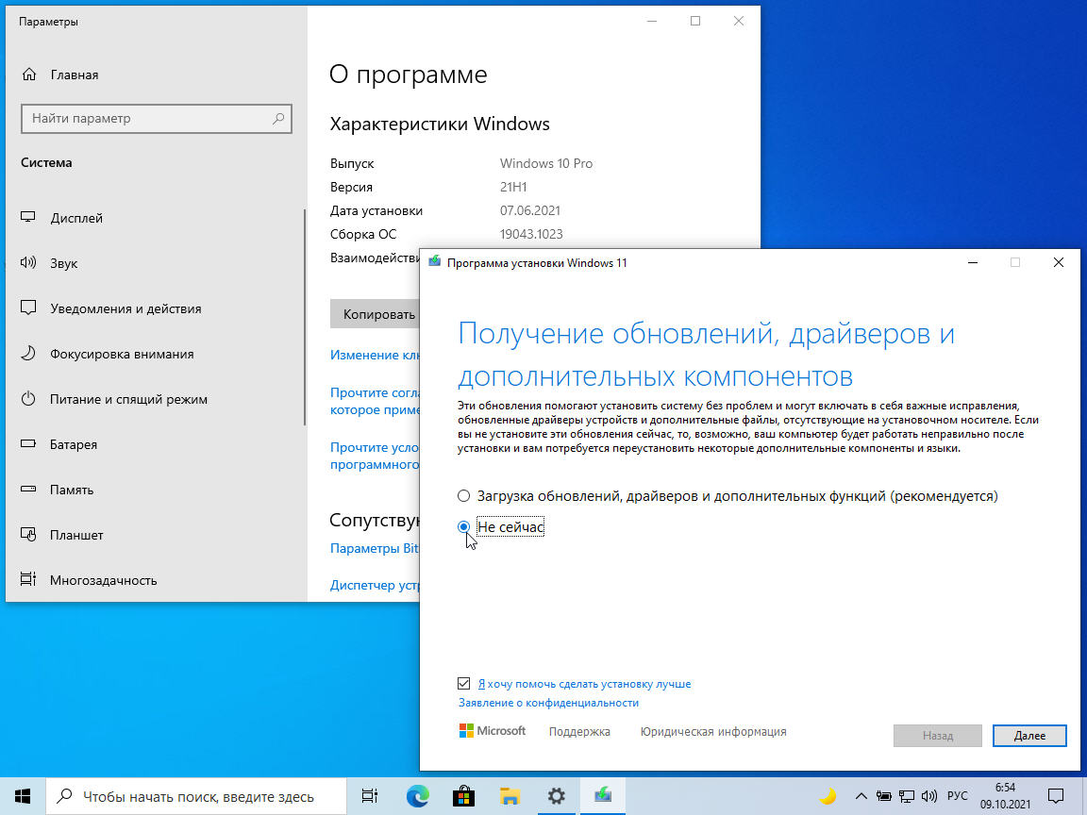Open "Юридическая информация" link in setup
Image resolution: width=1087 pixels, height=815 pixels.
(713, 732)
